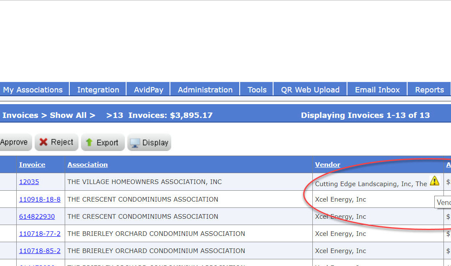The image size is (451, 266).
Task: Open invoice 12035 link
Action: point(29,182)
